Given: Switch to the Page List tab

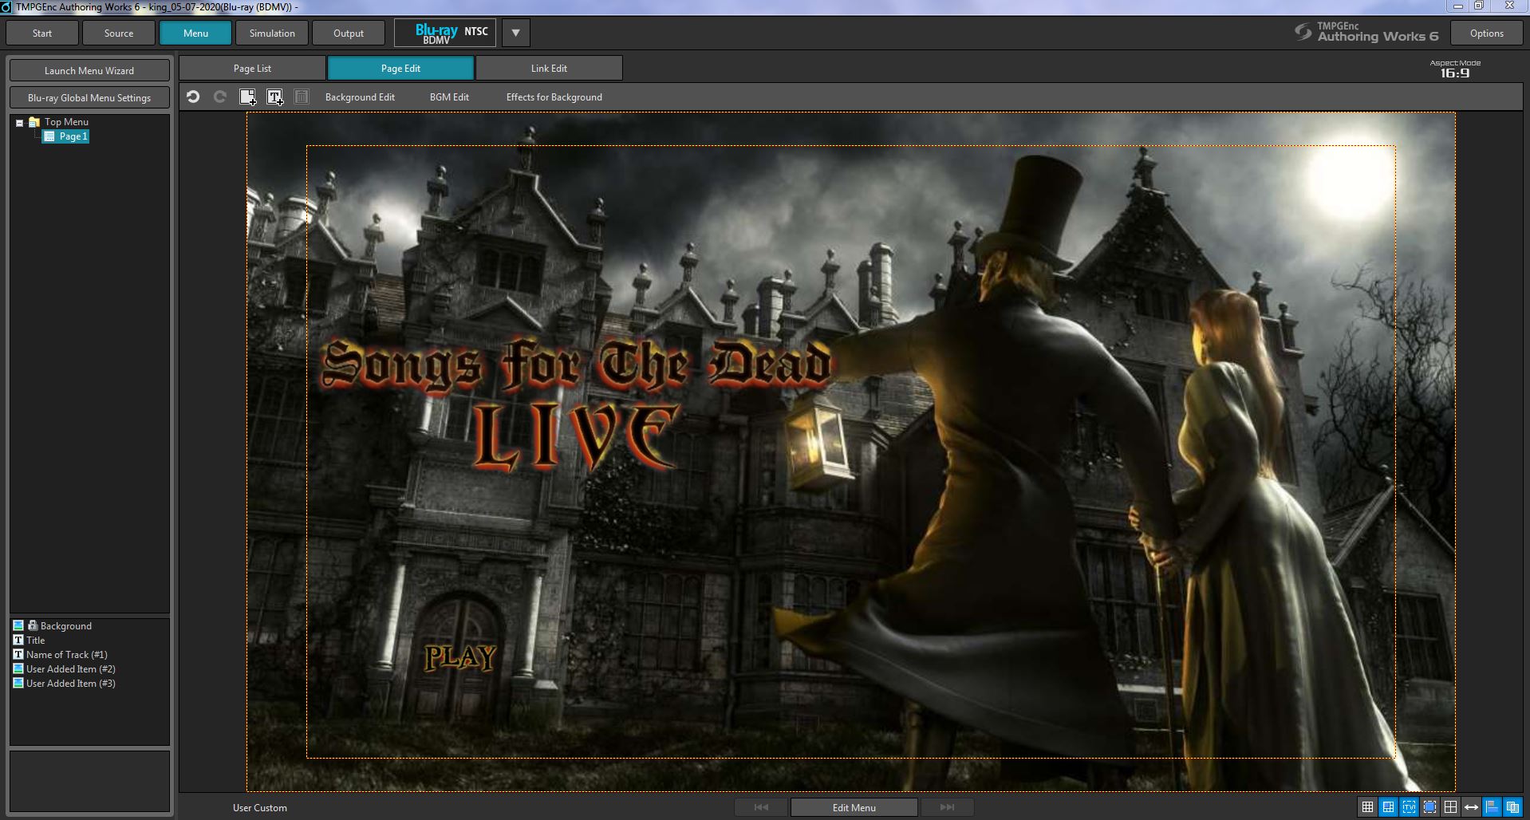Looking at the screenshot, I should point(252,68).
